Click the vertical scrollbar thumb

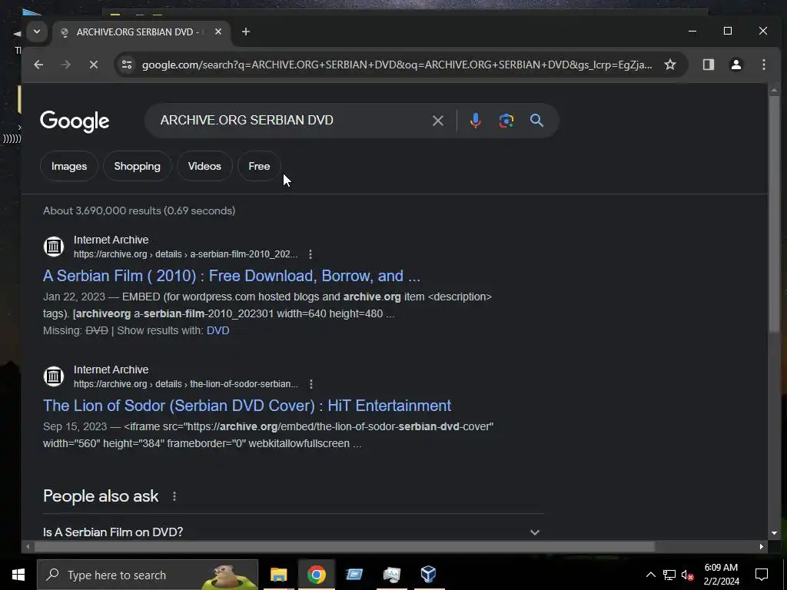tap(774, 214)
